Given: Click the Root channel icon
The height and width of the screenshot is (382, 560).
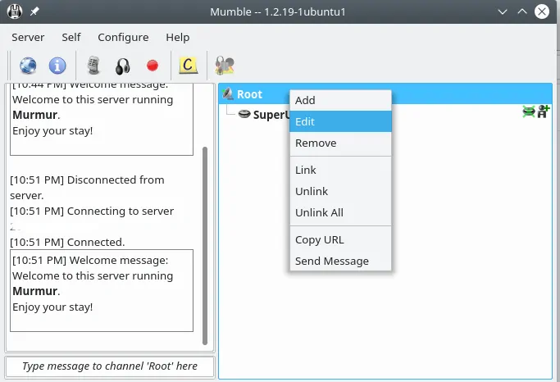Looking at the screenshot, I should tap(228, 94).
